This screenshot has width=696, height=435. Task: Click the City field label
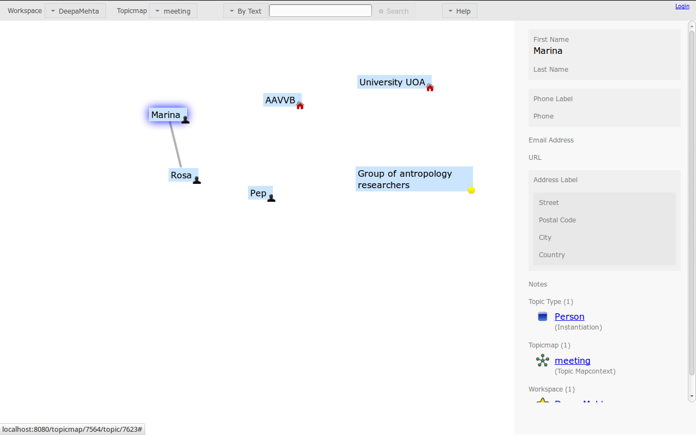coord(545,238)
